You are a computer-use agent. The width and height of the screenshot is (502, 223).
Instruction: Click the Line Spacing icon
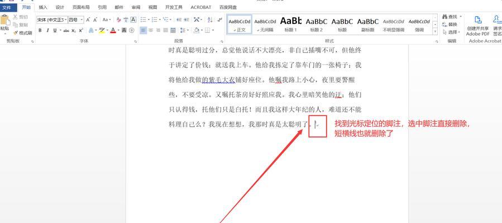point(182,30)
